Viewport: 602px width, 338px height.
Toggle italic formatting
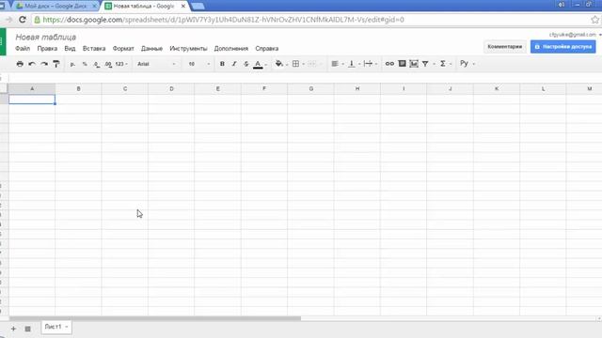(234, 64)
